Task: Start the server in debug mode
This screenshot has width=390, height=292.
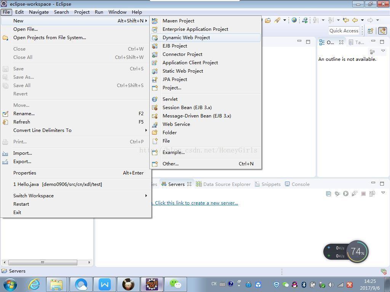Action: tap(337, 194)
